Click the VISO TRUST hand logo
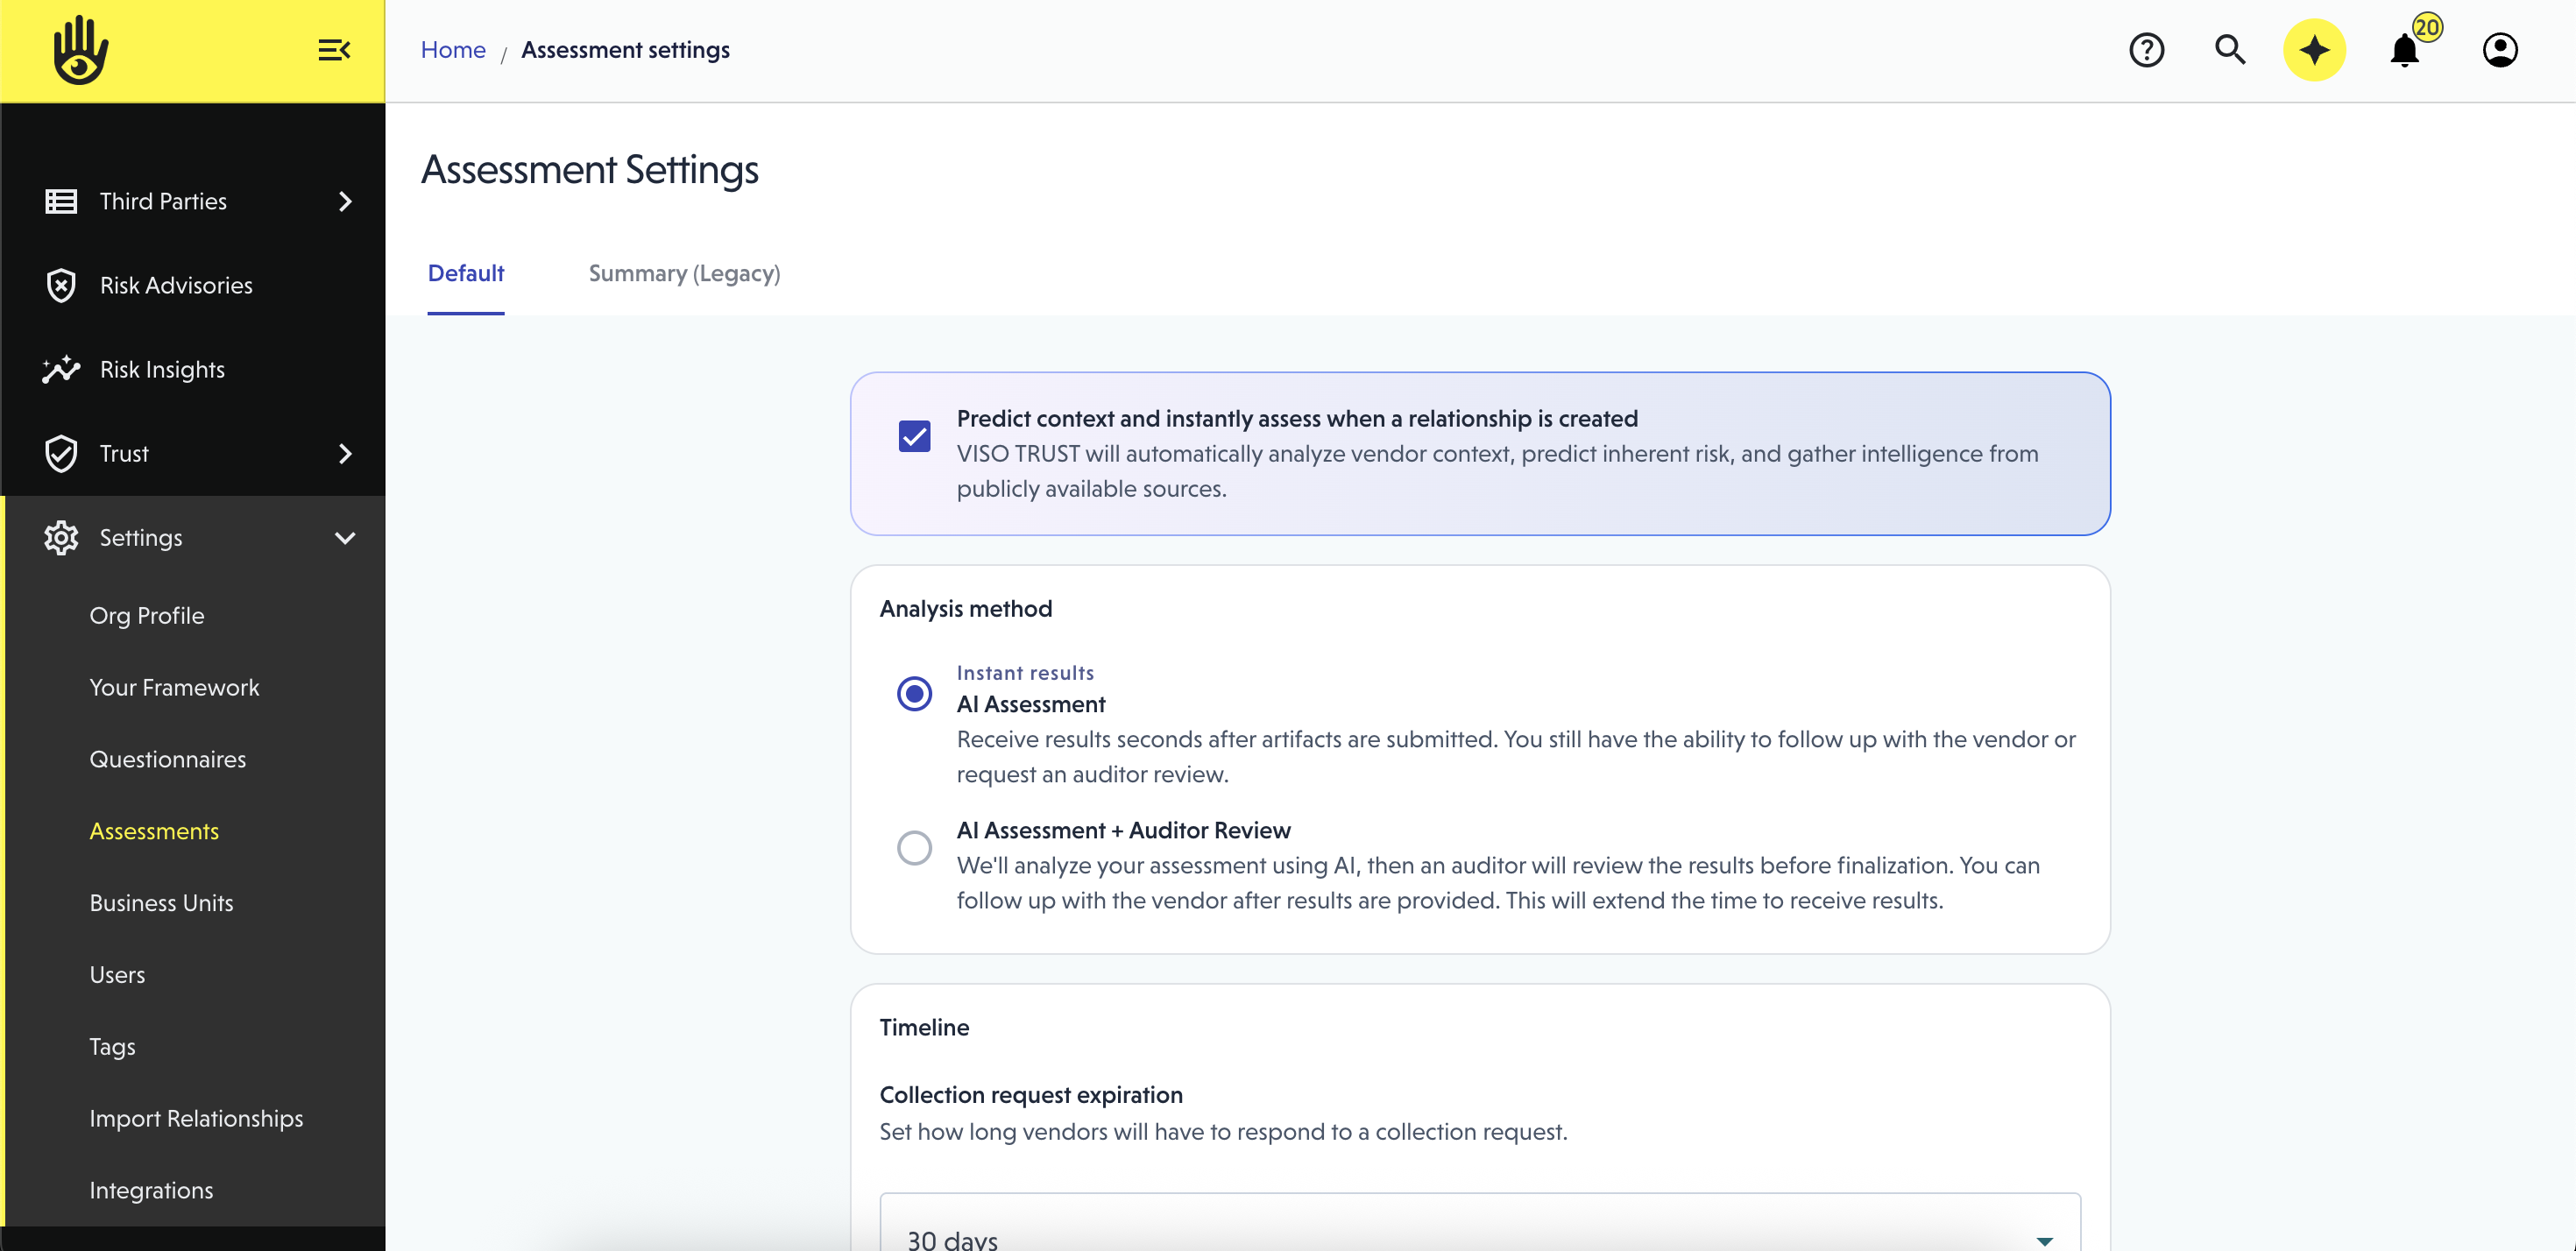 click(80, 50)
